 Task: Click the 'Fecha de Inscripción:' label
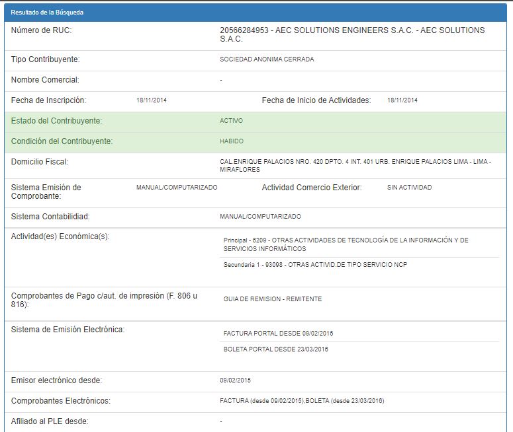click(x=49, y=100)
